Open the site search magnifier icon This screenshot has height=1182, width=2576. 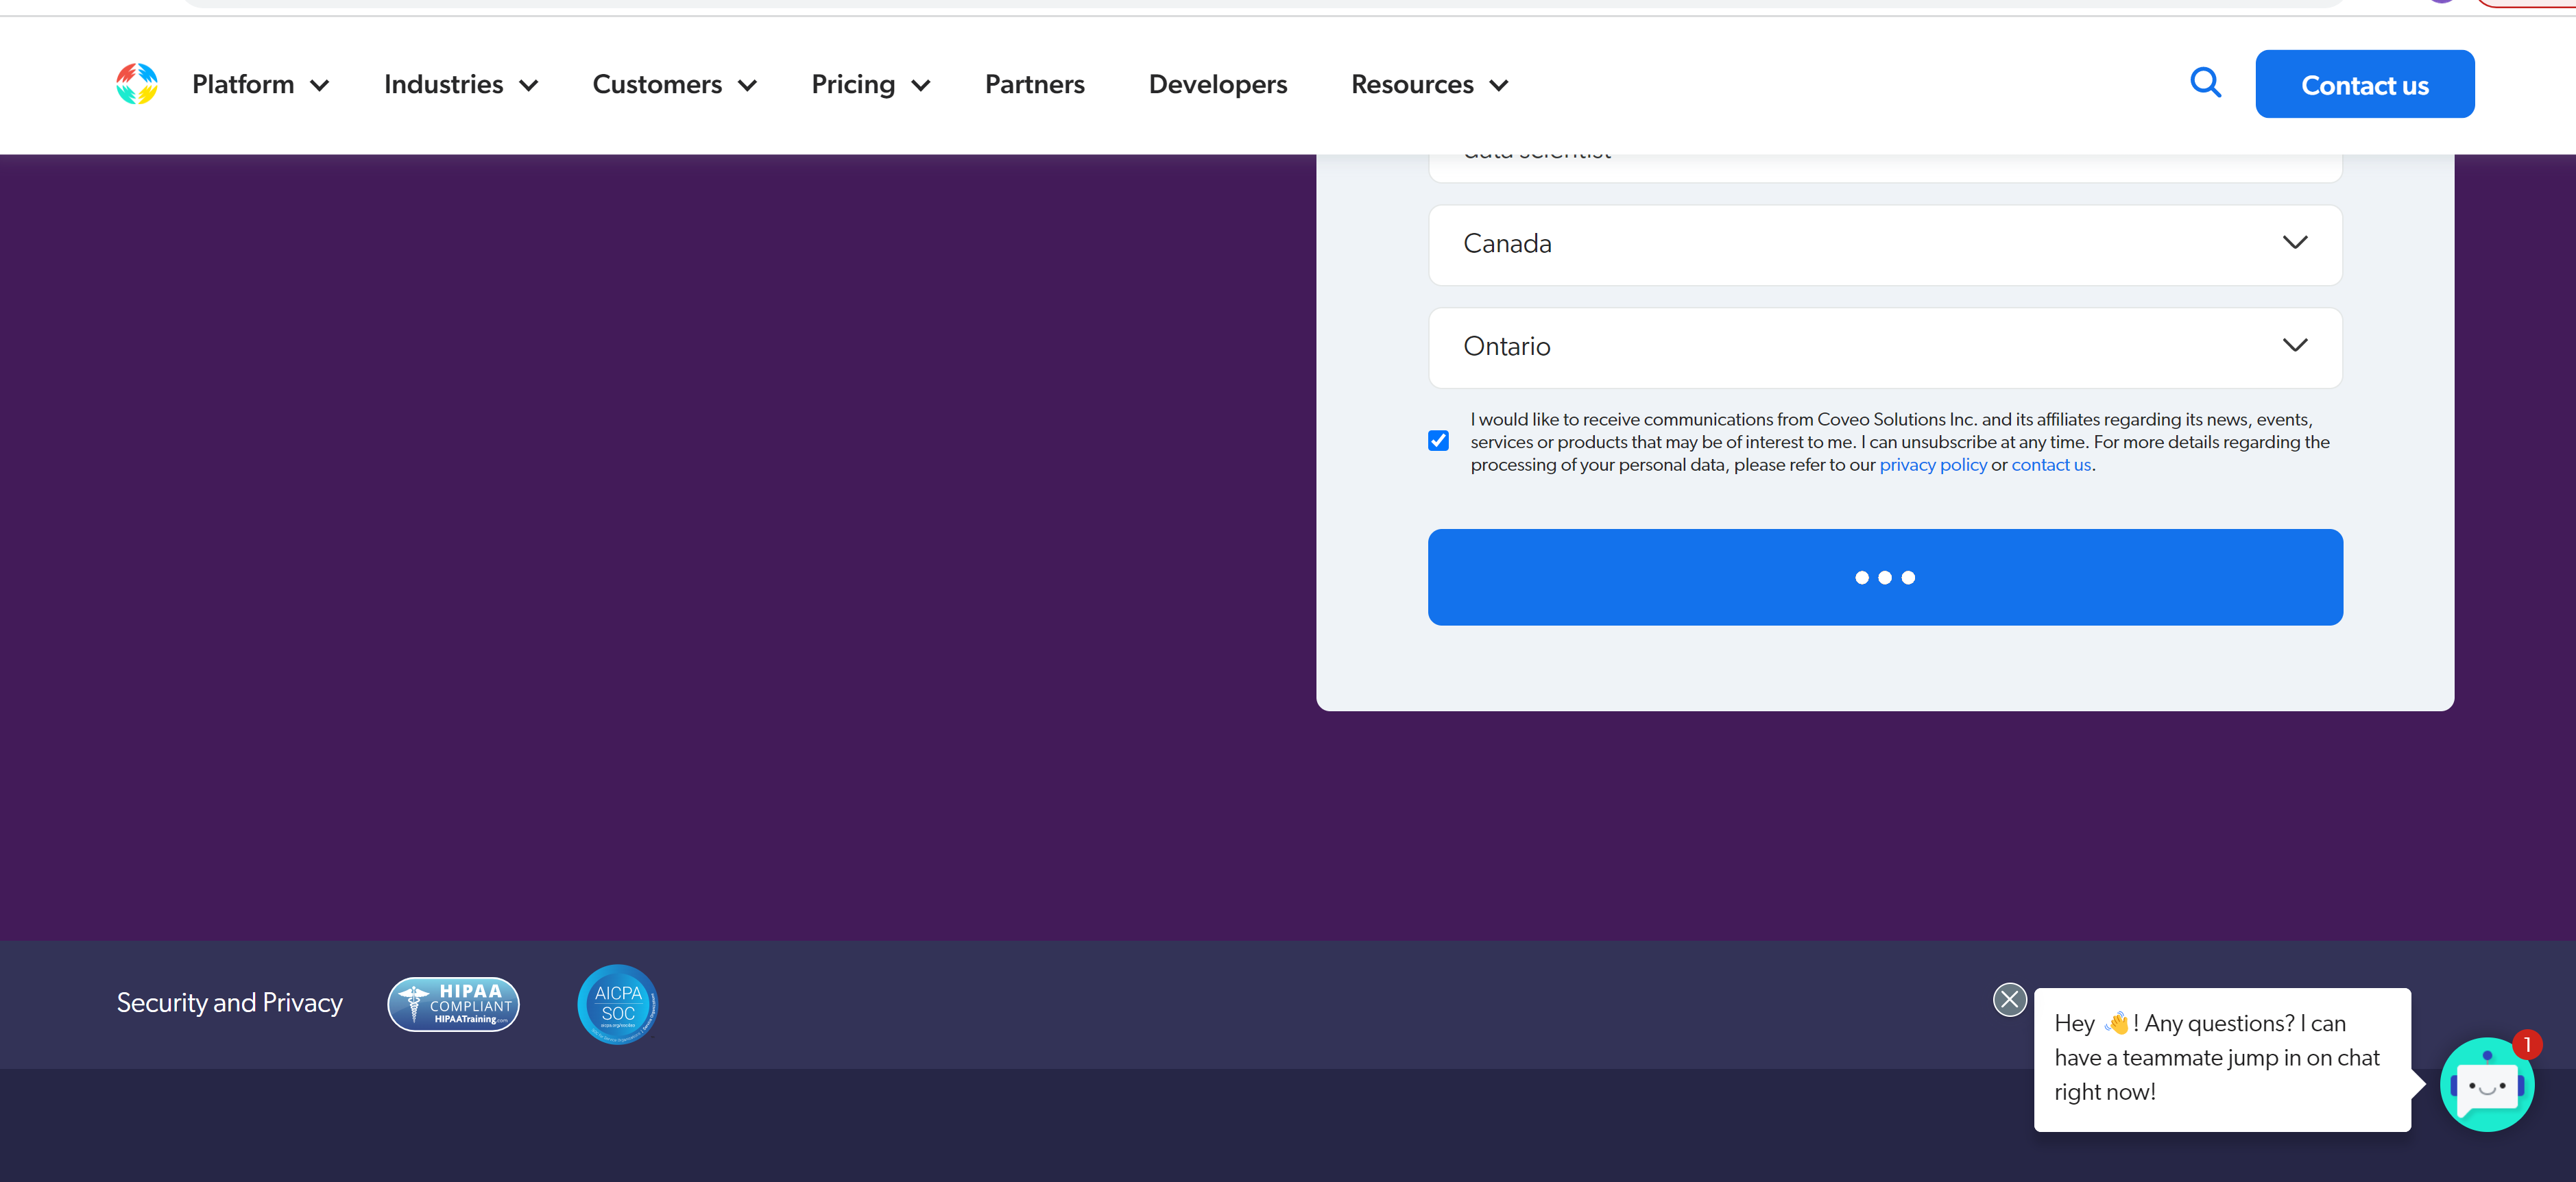coord(2205,83)
